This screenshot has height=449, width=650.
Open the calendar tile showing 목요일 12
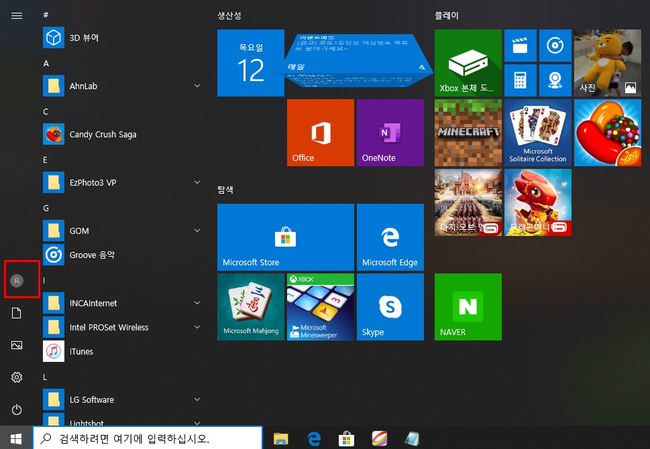click(251, 63)
